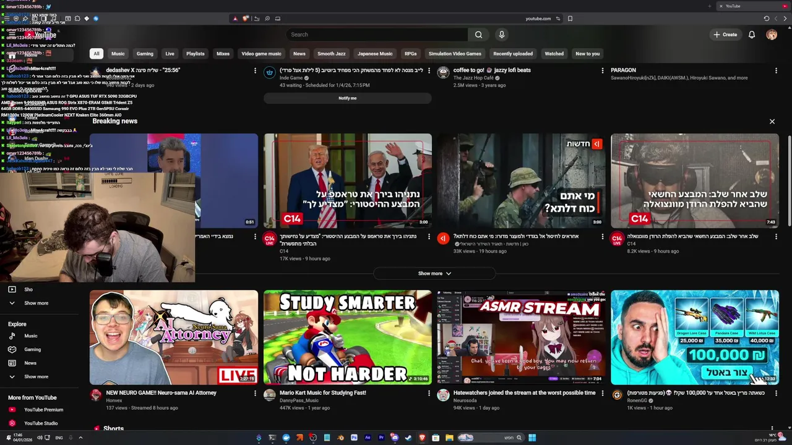Screen dimensions: 792x445
Task: Open Discord from the taskbar
Action: [394, 438]
